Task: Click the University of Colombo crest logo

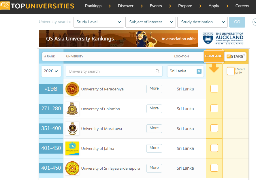Action: tap(72, 109)
